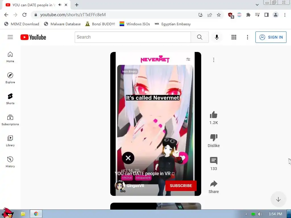Open the Short's three-dot options menu

(214, 60)
